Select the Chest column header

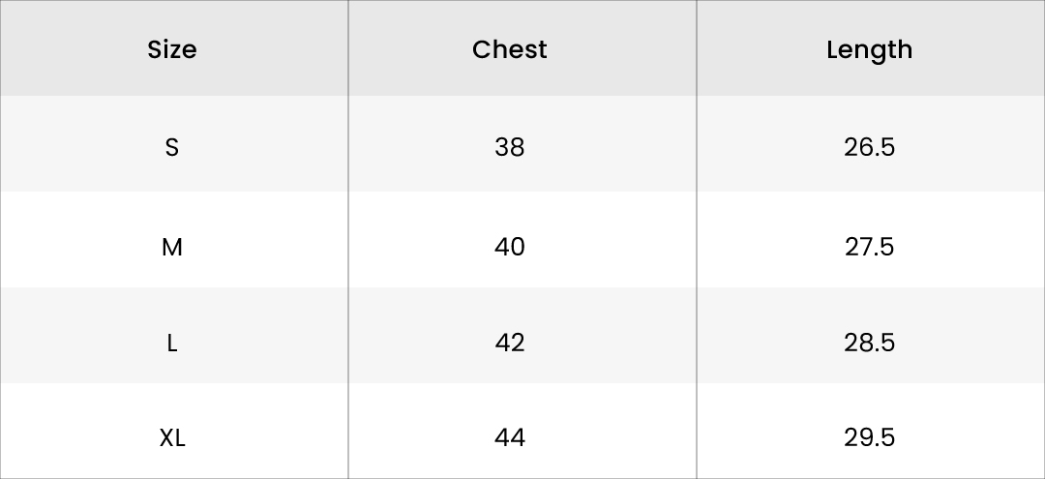click(x=510, y=49)
